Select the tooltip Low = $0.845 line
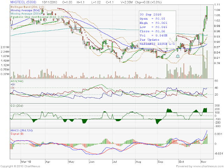 coord(153,27)
